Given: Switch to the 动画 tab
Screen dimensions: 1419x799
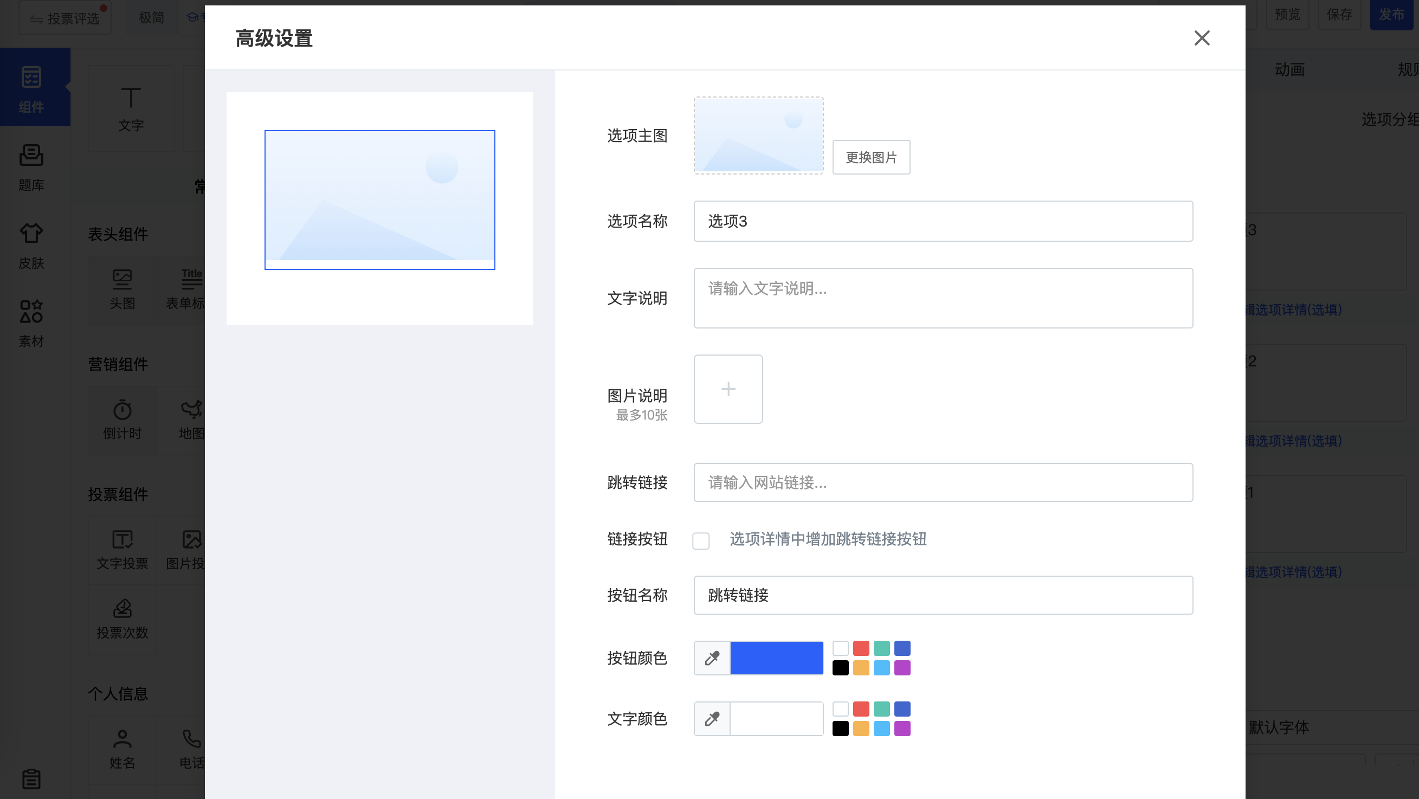Looking at the screenshot, I should [x=1289, y=69].
